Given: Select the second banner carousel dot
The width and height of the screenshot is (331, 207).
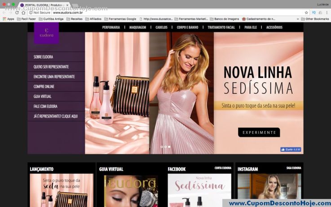Looking at the screenshot, I should [x=165, y=147].
